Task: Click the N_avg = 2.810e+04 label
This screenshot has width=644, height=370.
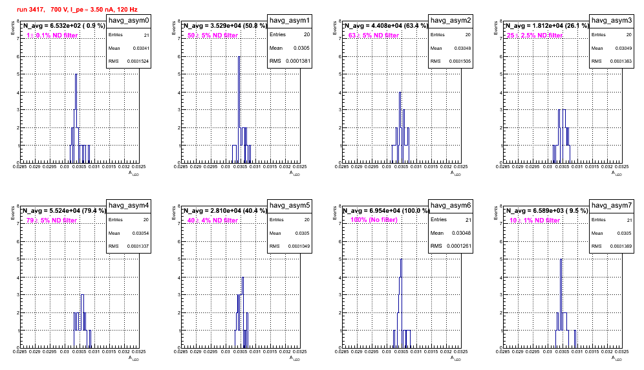Action: pos(225,211)
